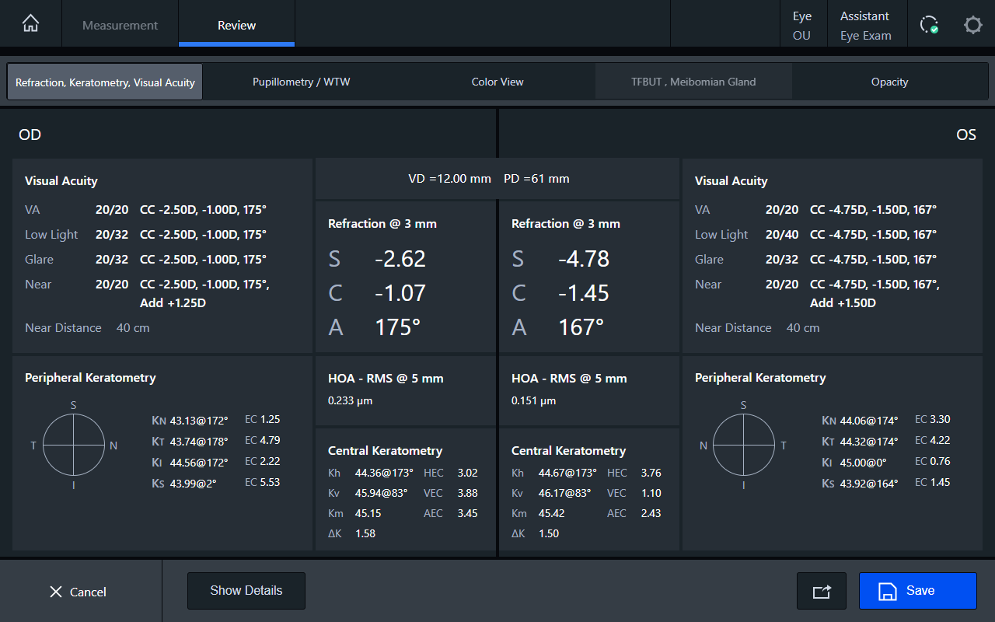
Task: Check the sync status icon
Action: coord(928,25)
